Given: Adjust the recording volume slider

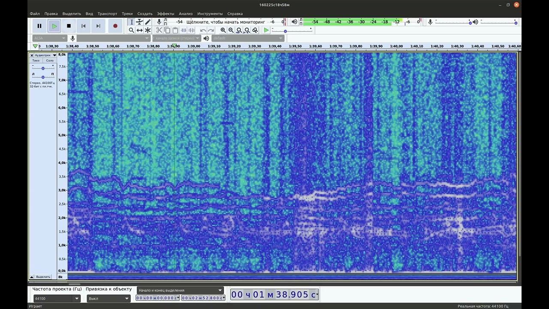Looking at the screenshot, I should [453, 22].
